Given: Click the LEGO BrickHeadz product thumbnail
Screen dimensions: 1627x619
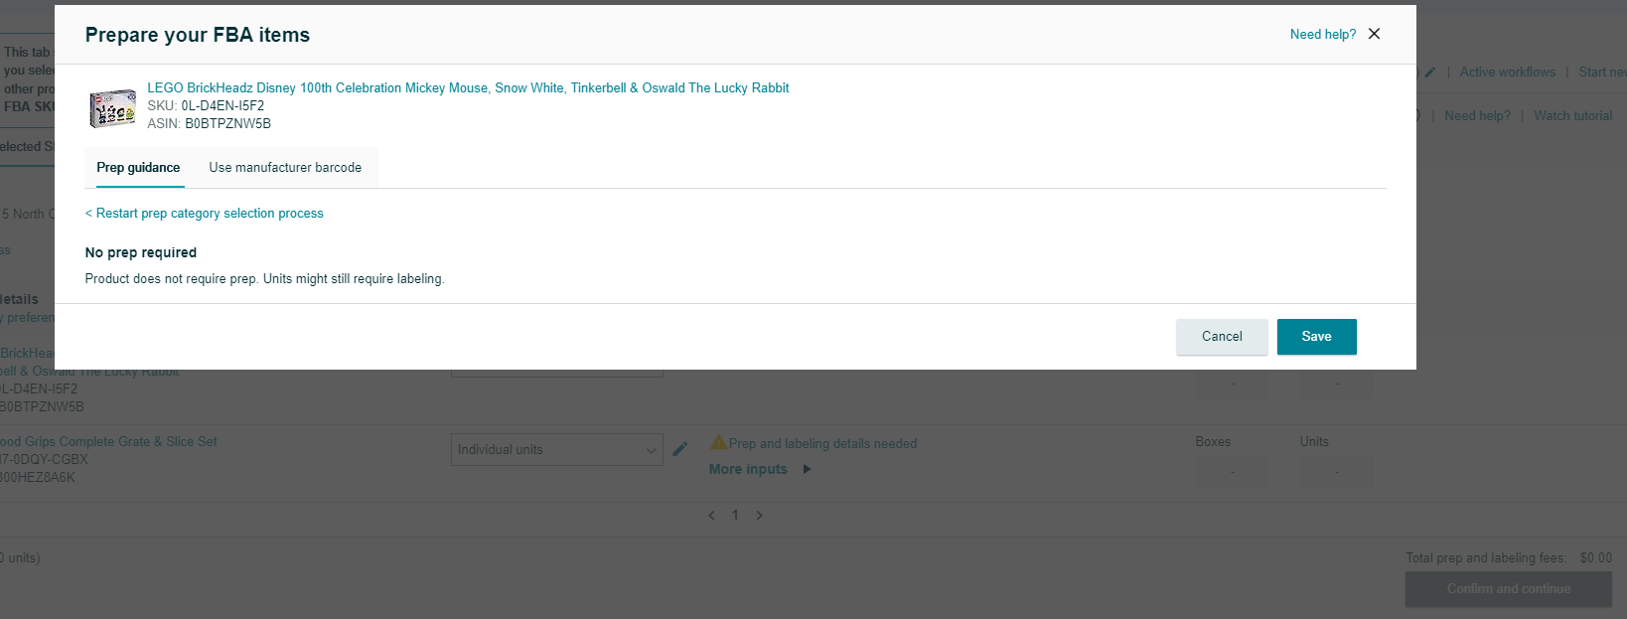Looking at the screenshot, I should (112, 107).
